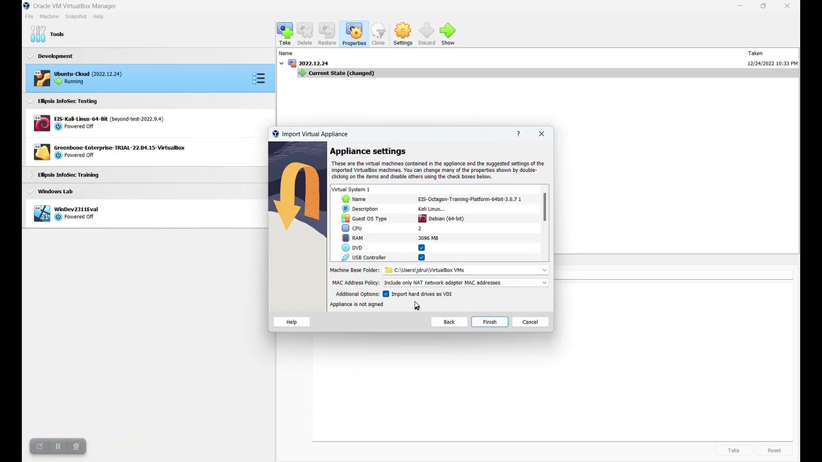Click the Debian swirl icon beside Debian (64-bit)

coord(422,218)
